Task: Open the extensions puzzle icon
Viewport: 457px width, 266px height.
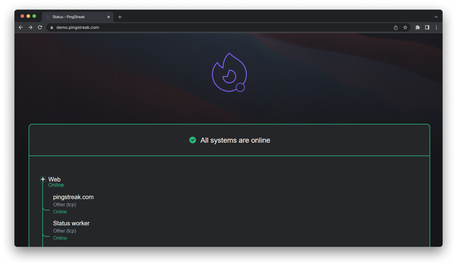Action: tap(418, 27)
